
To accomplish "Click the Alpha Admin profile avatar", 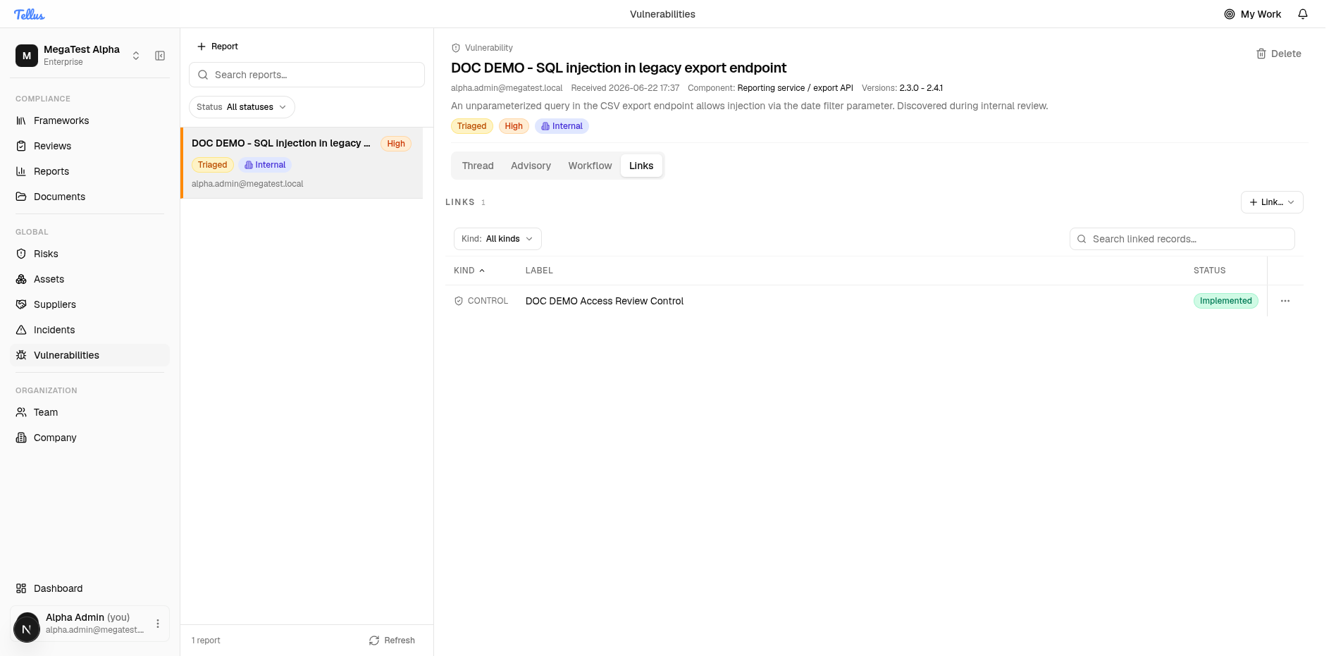I will [27, 629].
